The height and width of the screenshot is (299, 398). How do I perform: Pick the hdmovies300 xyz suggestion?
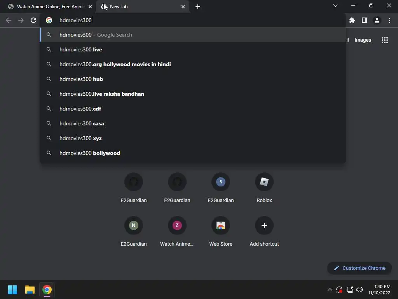(193, 138)
